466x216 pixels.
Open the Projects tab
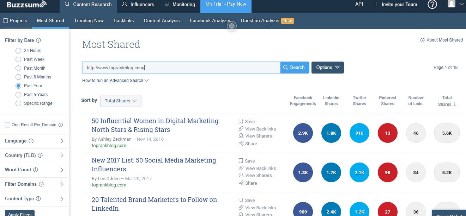16,21
